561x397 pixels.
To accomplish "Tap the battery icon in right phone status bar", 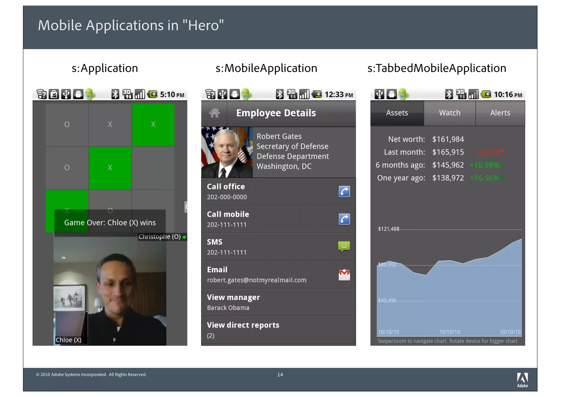I will pyautogui.click(x=486, y=94).
